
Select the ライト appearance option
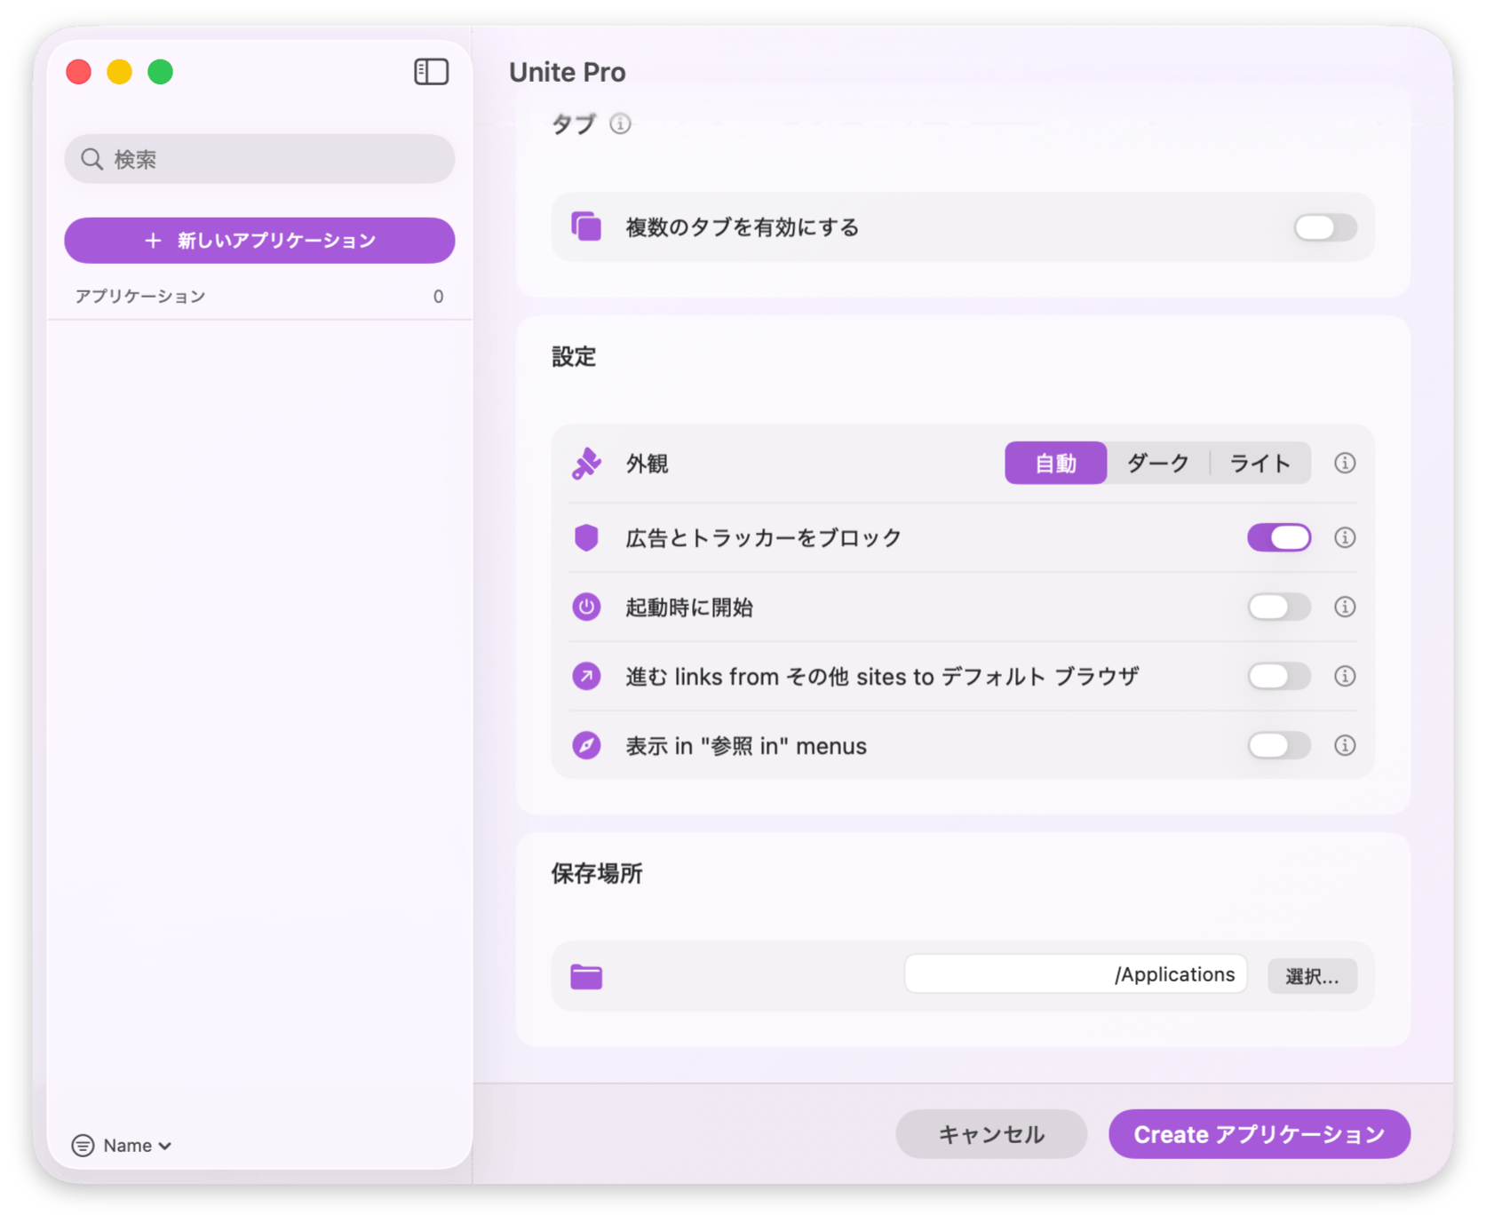[1259, 463]
